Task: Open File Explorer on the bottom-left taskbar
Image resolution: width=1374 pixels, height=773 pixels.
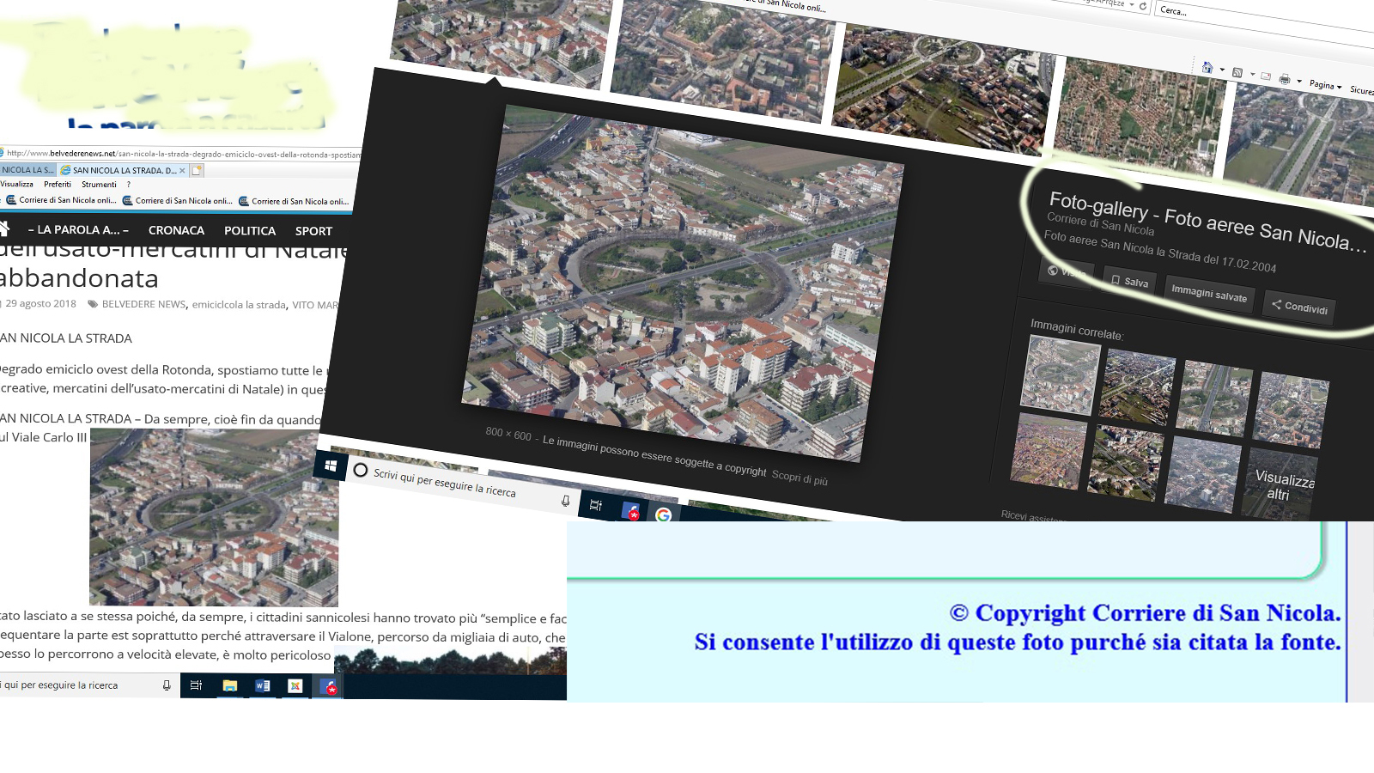Action: click(x=230, y=685)
